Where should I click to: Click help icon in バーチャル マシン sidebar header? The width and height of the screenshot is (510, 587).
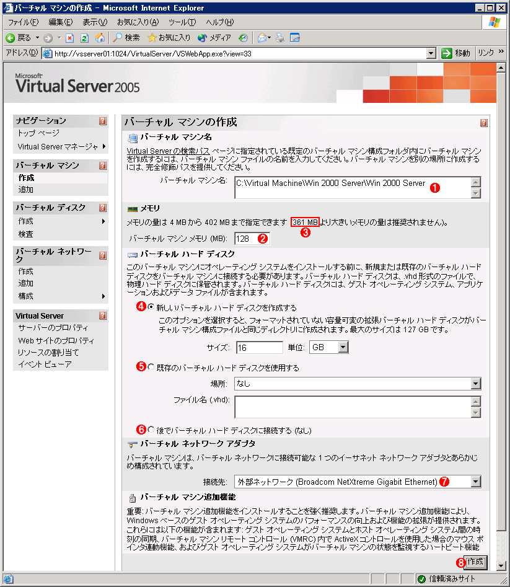click(102, 166)
